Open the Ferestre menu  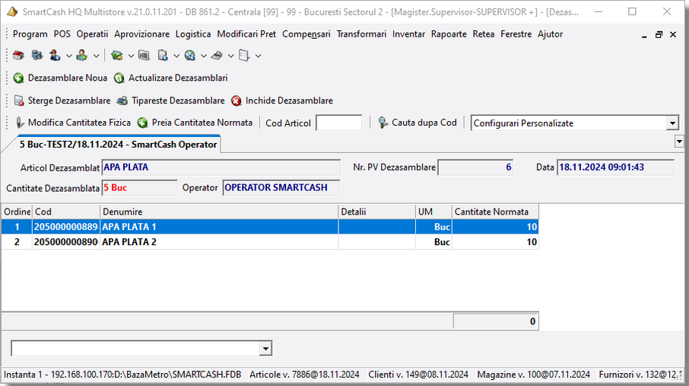click(516, 34)
